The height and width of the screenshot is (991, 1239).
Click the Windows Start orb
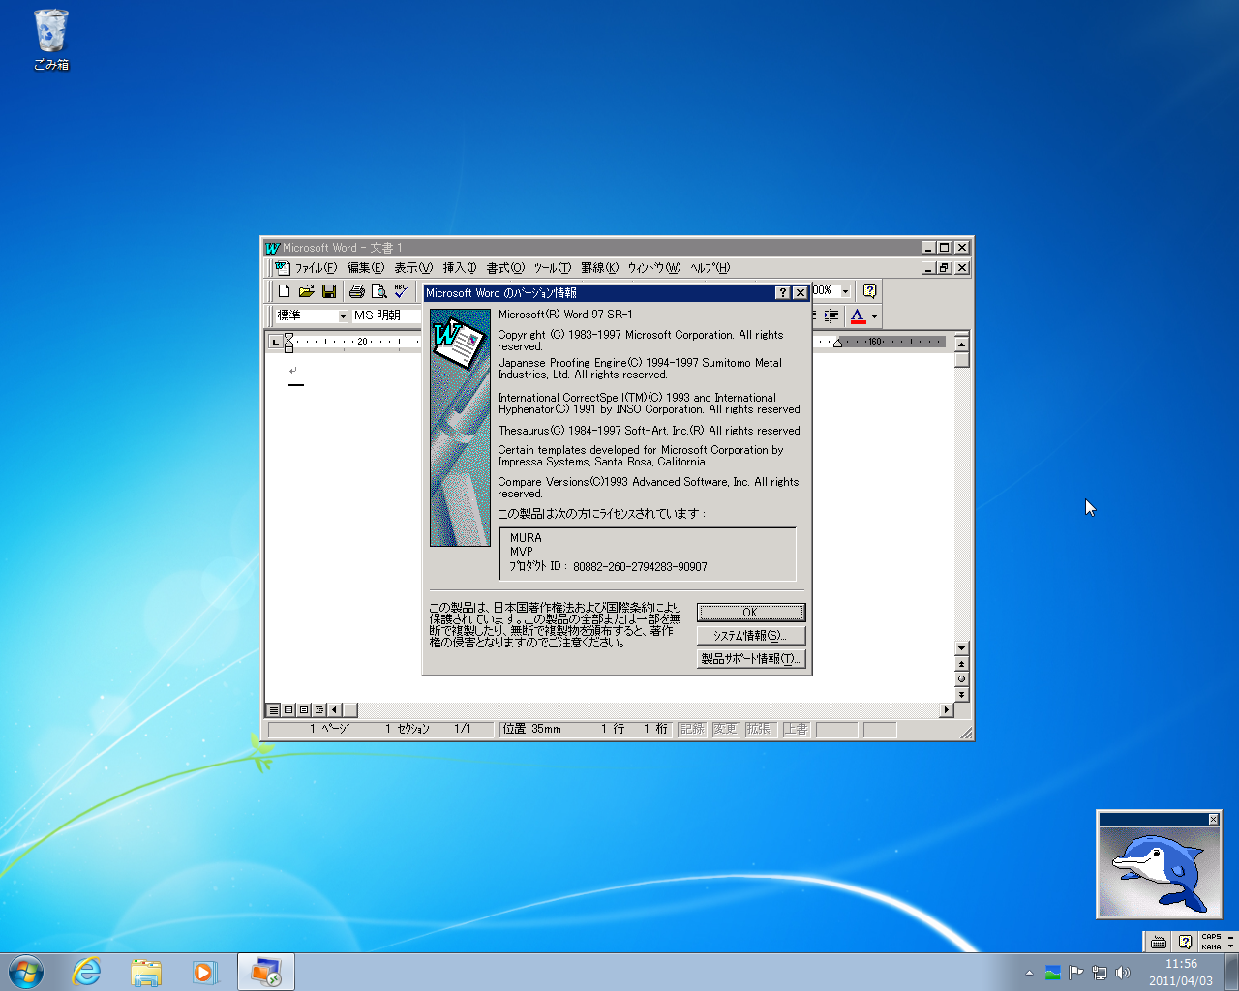pyautogui.click(x=26, y=972)
